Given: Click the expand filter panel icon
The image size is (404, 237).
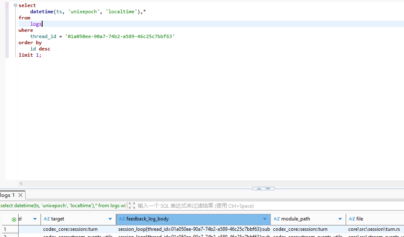Looking at the screenshot, I should tap(132, 206).
